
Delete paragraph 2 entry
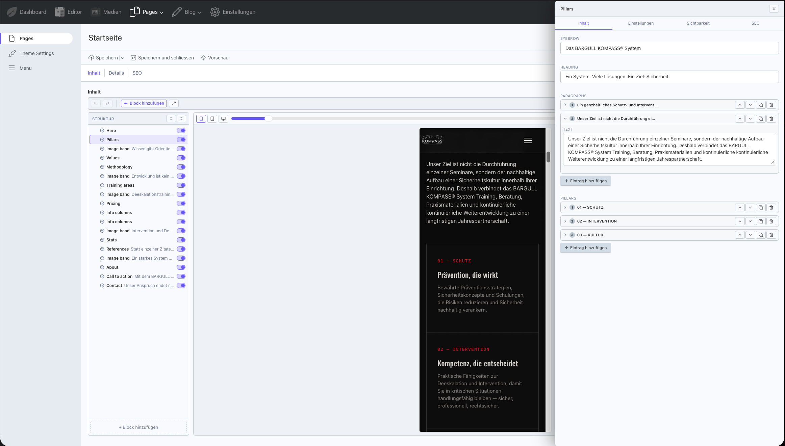tap(771, 119)
